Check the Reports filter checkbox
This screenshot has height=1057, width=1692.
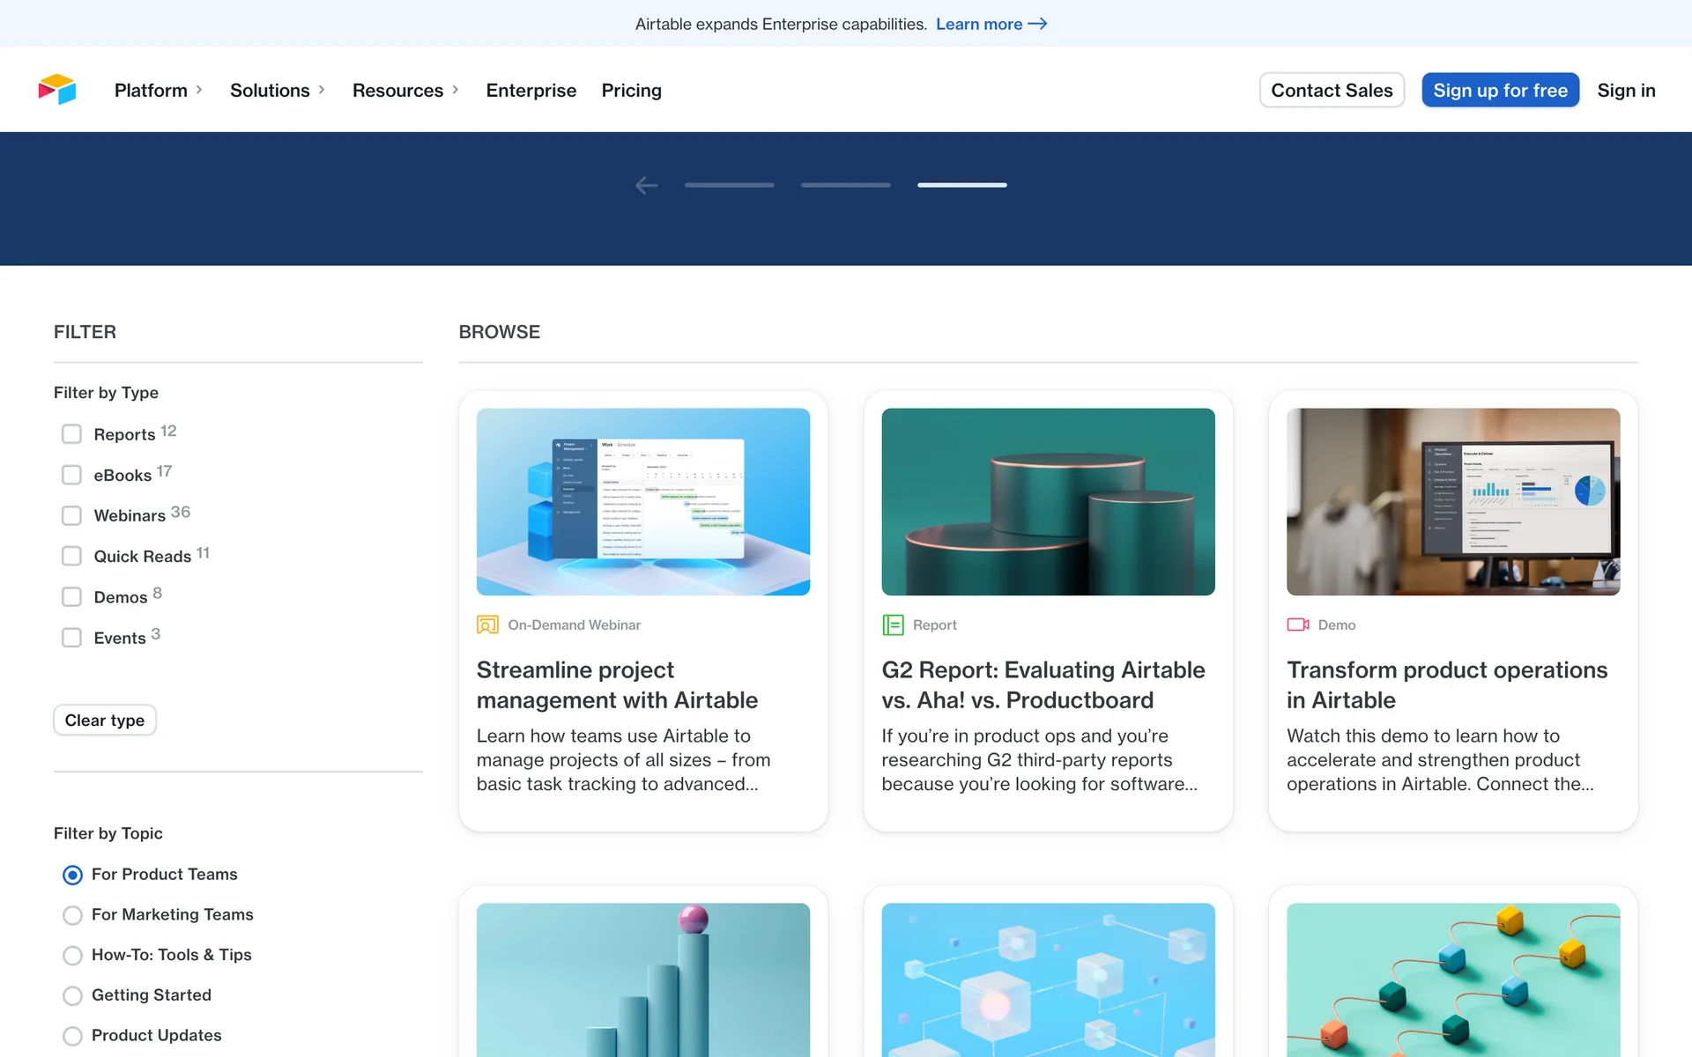71,434
